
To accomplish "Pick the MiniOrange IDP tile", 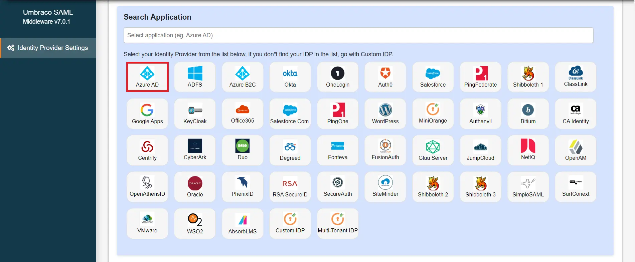I will click(x=433, y=114).
